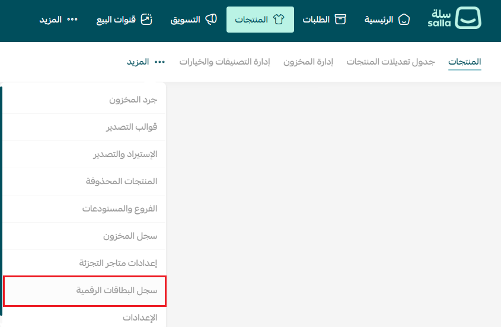Click the three-dots icon in top navigation
The width and height of the screenshot is (501, 327).
click(72, 20)
